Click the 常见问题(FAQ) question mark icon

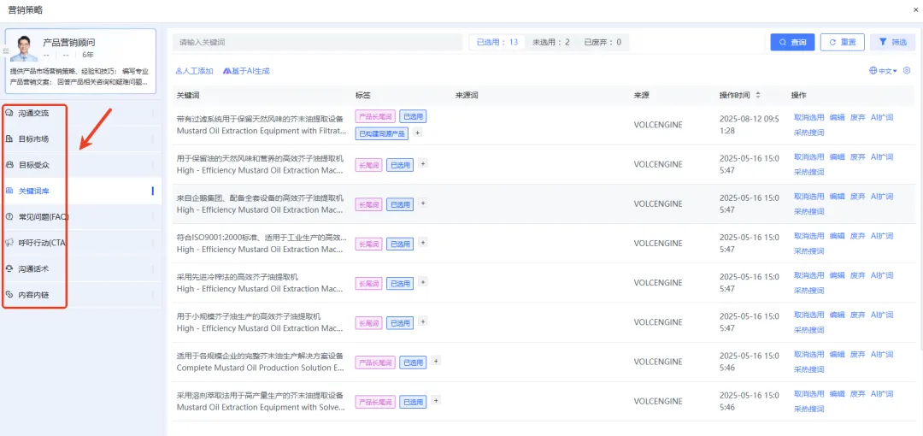click(9, 216)
